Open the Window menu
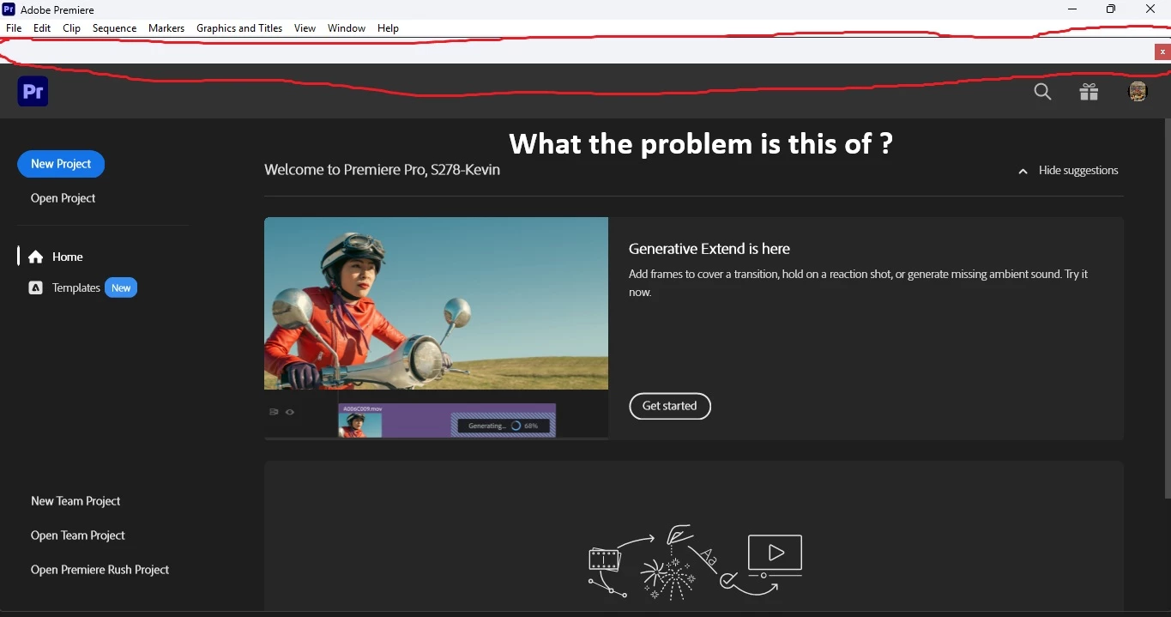Viewport: 1171px width, 617px height. point(347,28)
